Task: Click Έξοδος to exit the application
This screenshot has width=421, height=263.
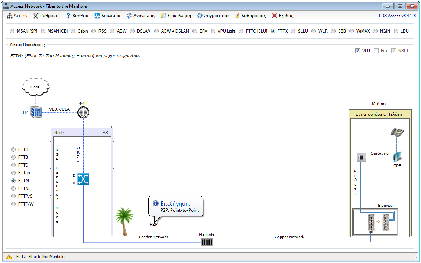Action: click(x=282, y=16)
